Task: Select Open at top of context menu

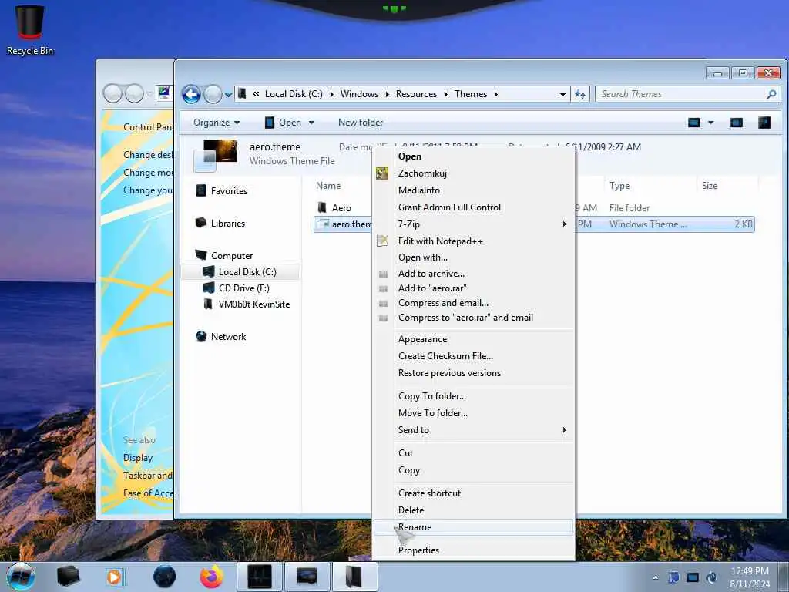Action: (474, 156)
